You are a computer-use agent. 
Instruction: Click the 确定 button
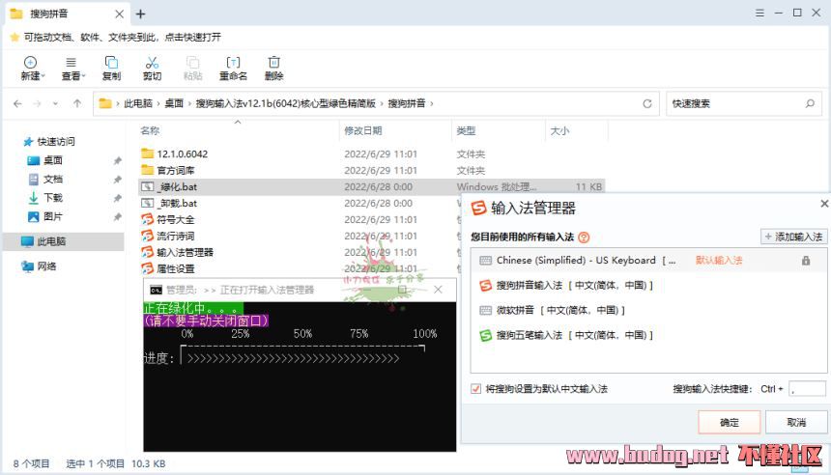click(x=730, y=422)
